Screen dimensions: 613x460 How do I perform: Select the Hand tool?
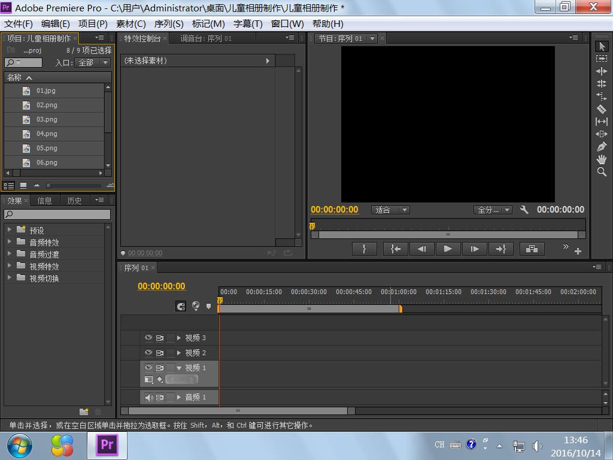tap(602, 159)
